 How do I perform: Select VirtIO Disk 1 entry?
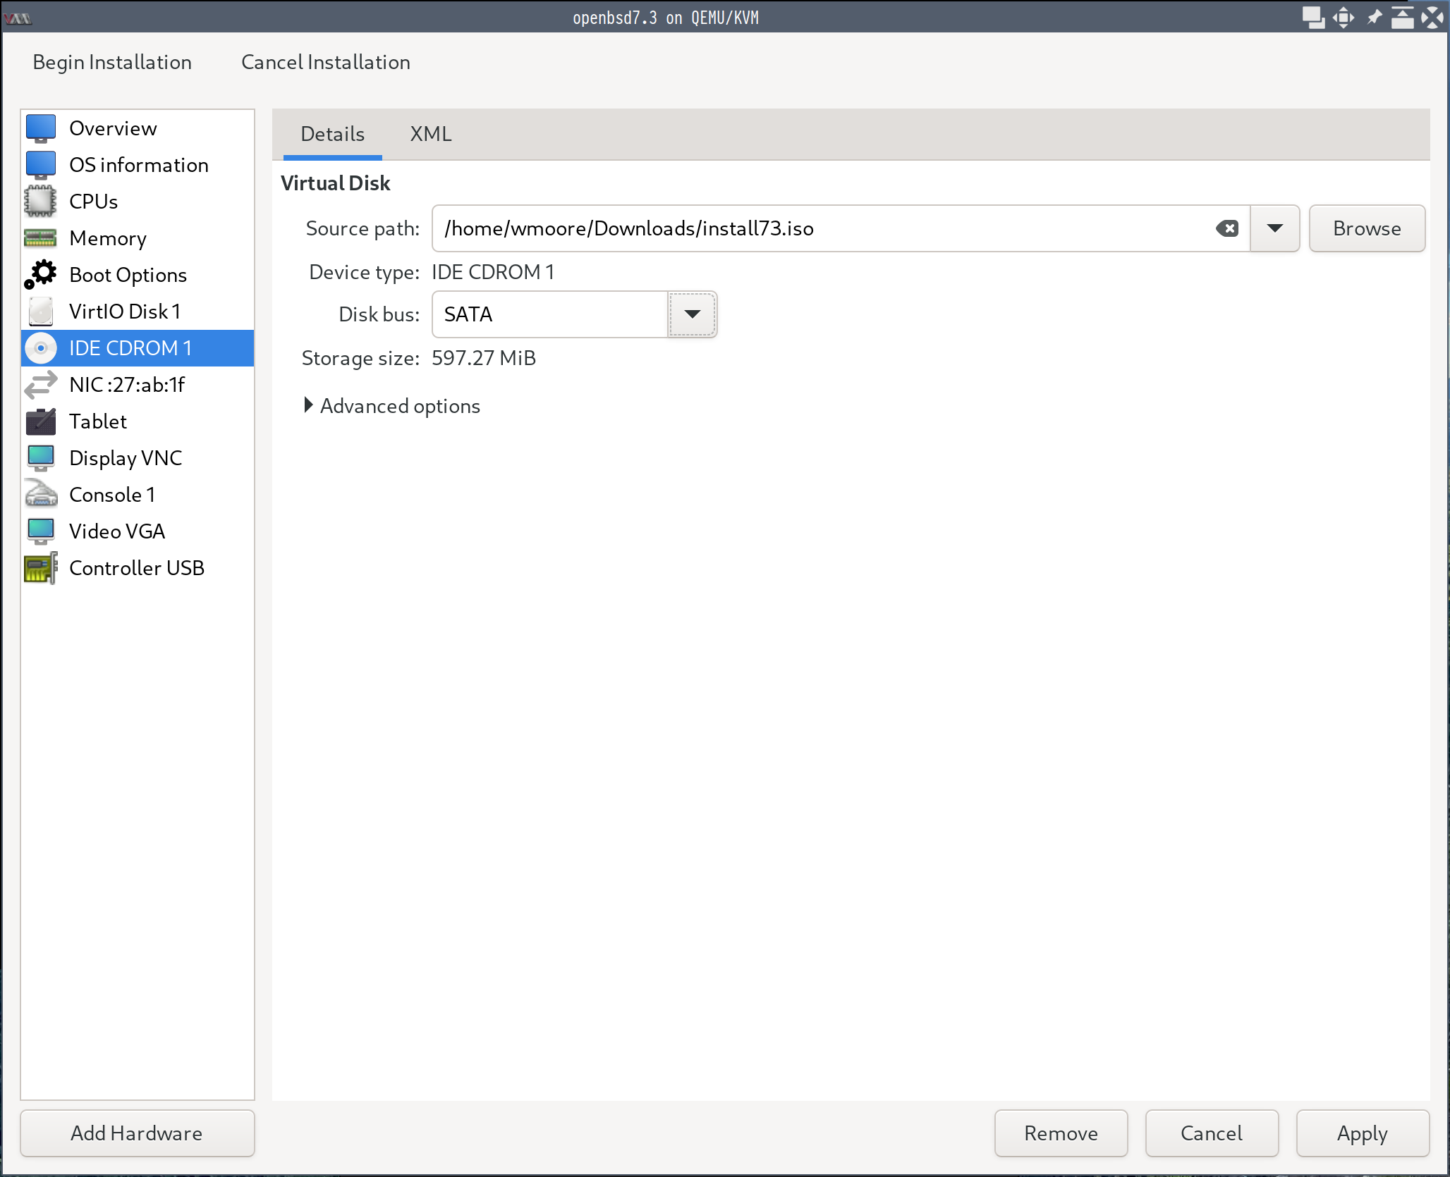click(x=138, y=312)
